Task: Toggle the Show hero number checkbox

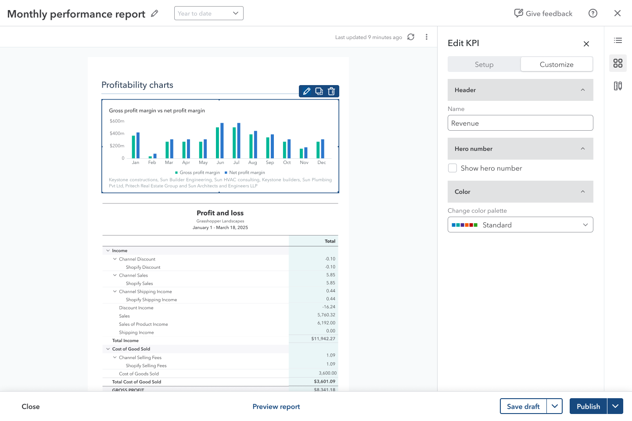Action: pos(452,168)
